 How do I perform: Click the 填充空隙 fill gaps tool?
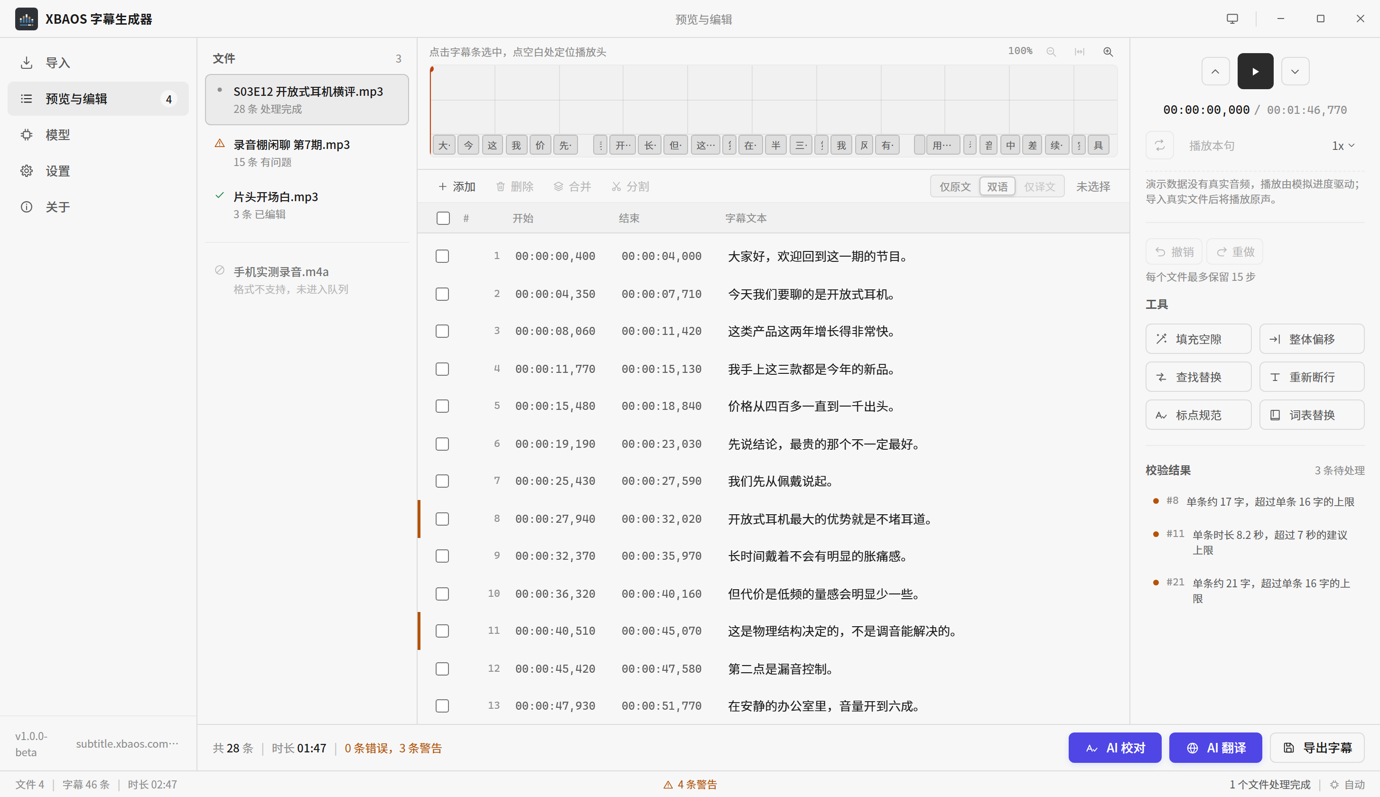pos(1198,339)
